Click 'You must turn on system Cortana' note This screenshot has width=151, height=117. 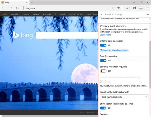coord(123,86)
